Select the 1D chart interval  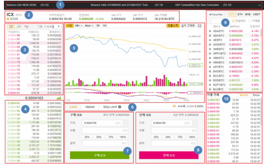pos(98,26)
